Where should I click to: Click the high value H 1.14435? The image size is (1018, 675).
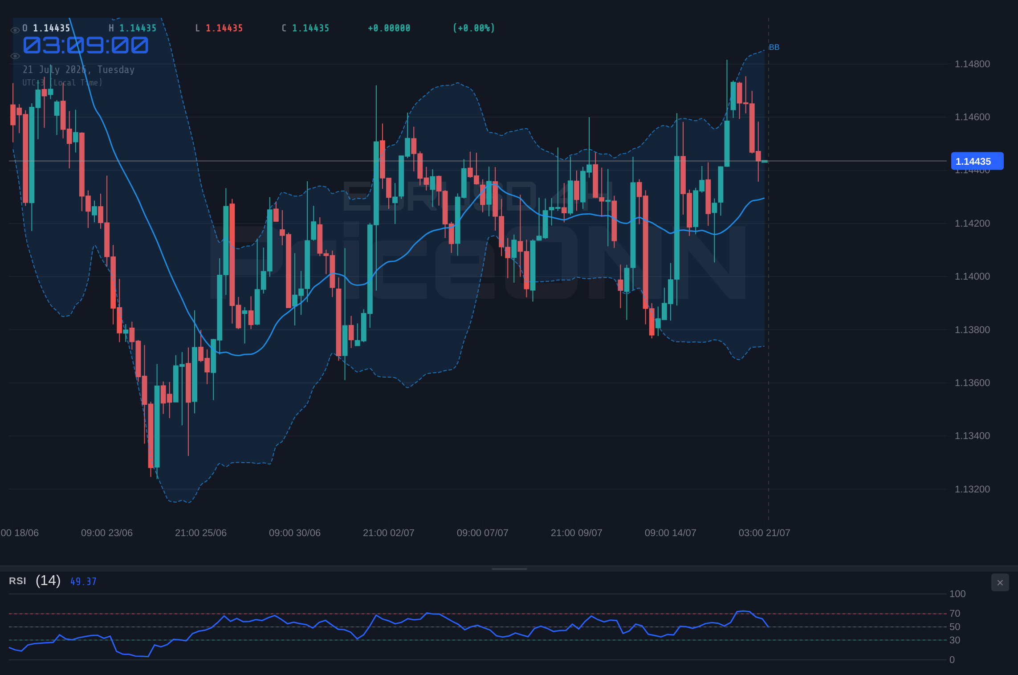point(133,28)
